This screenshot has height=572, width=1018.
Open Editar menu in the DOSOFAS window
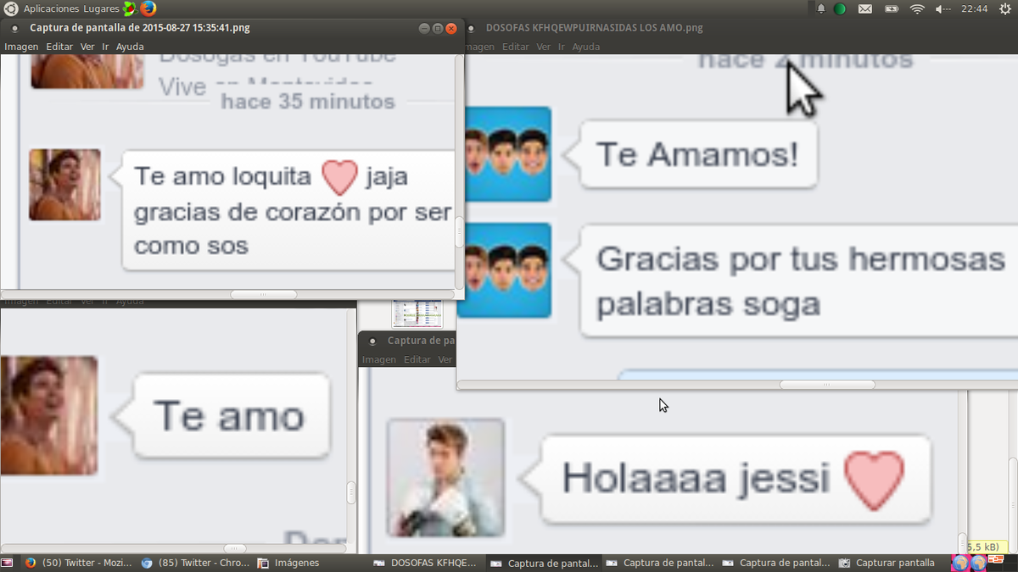pyautogui.click(x=515, y=47)
